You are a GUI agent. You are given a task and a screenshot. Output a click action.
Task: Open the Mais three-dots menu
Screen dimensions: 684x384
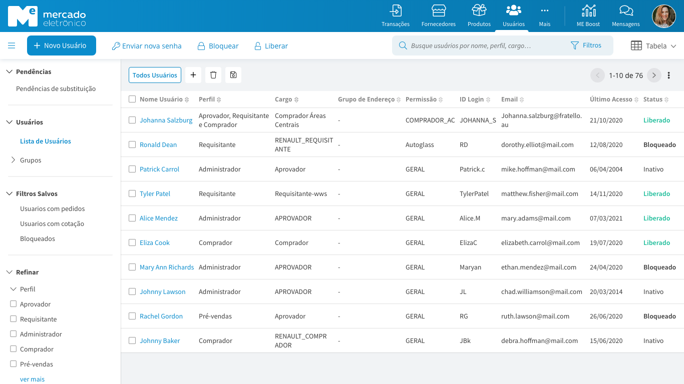point(545,10)
